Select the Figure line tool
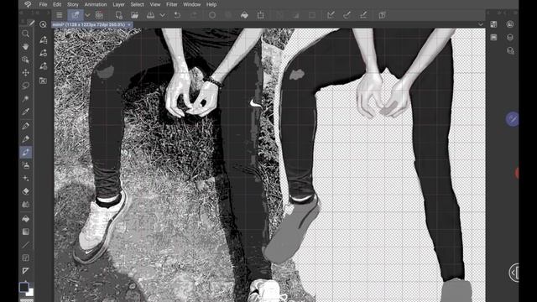 [x=26, y=245]
